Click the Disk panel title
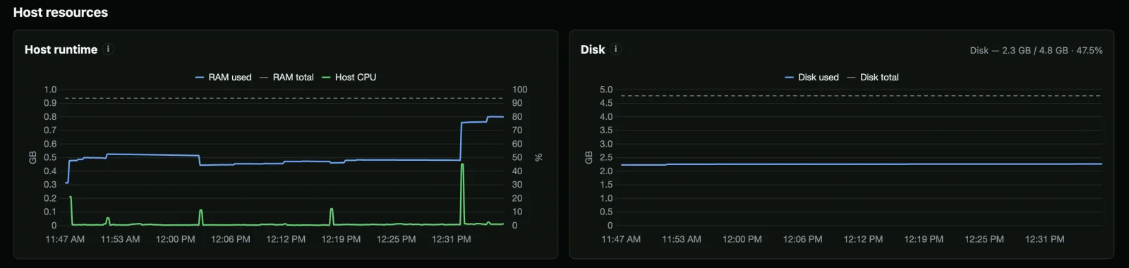The image size is (1129, 268). click(593, 49)
